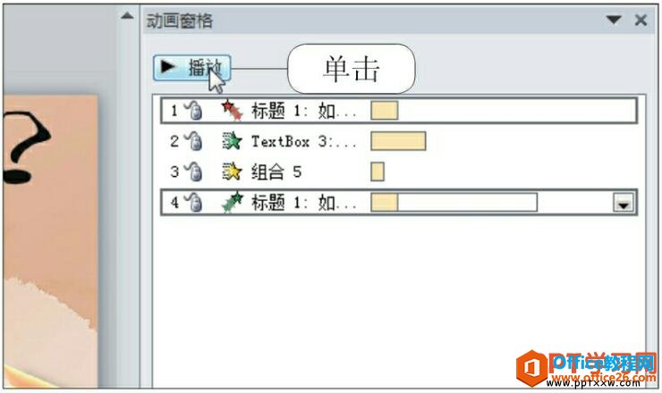Click the mouse trigger icon beside TextBox 3

193,141
